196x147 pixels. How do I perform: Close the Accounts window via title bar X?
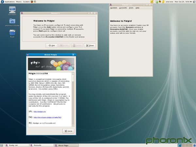click(95, 13)
